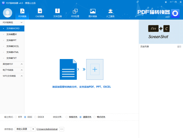Screen dimensions: 183x138
Task: Expand the 其他转PDF category
Action: pyautogui.click(x=12, y=64)
